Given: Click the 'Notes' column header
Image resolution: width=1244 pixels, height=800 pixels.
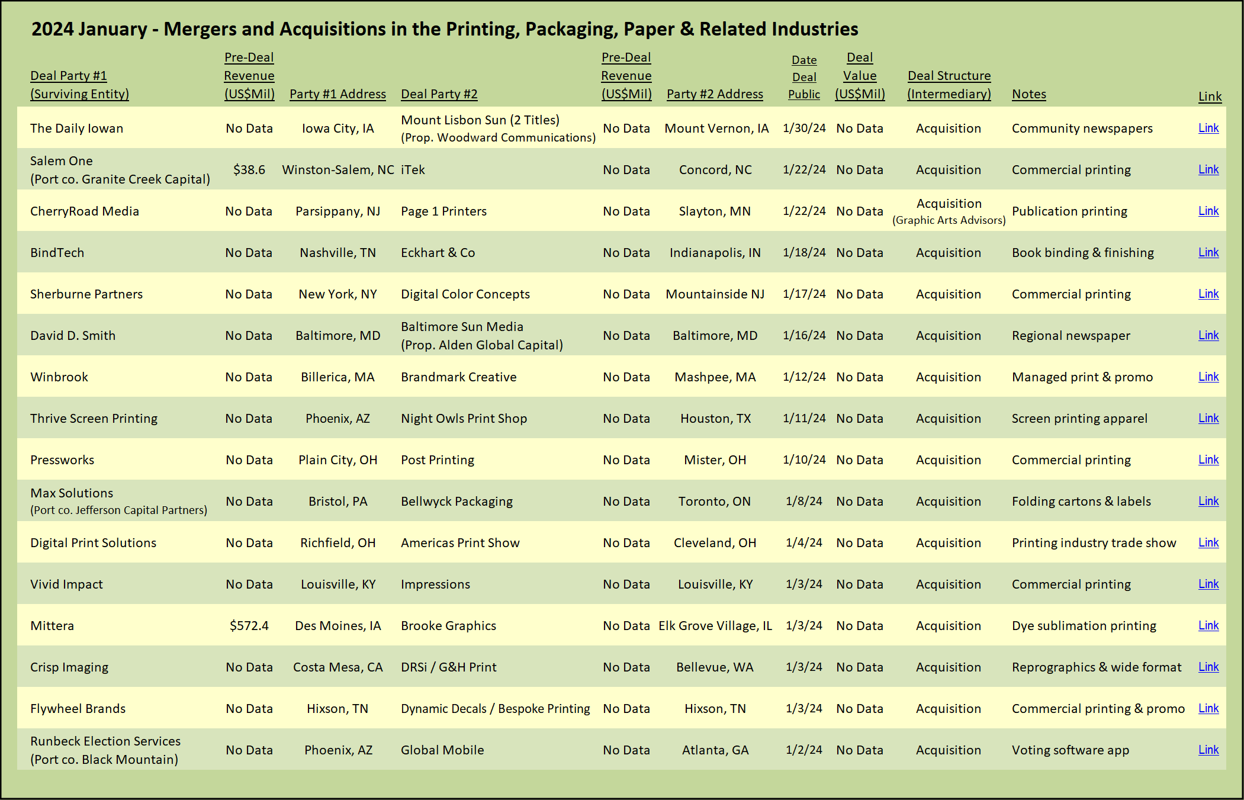Looking at the screenshot, I should (1029, 94).
